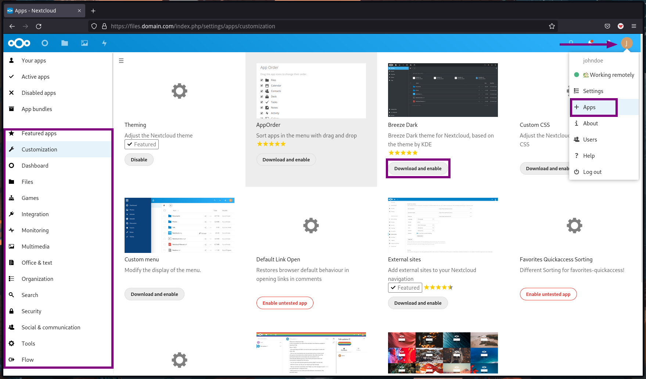Open Help from user menu
This screenshot has width=646, height=379.
(x=604, y=156)
